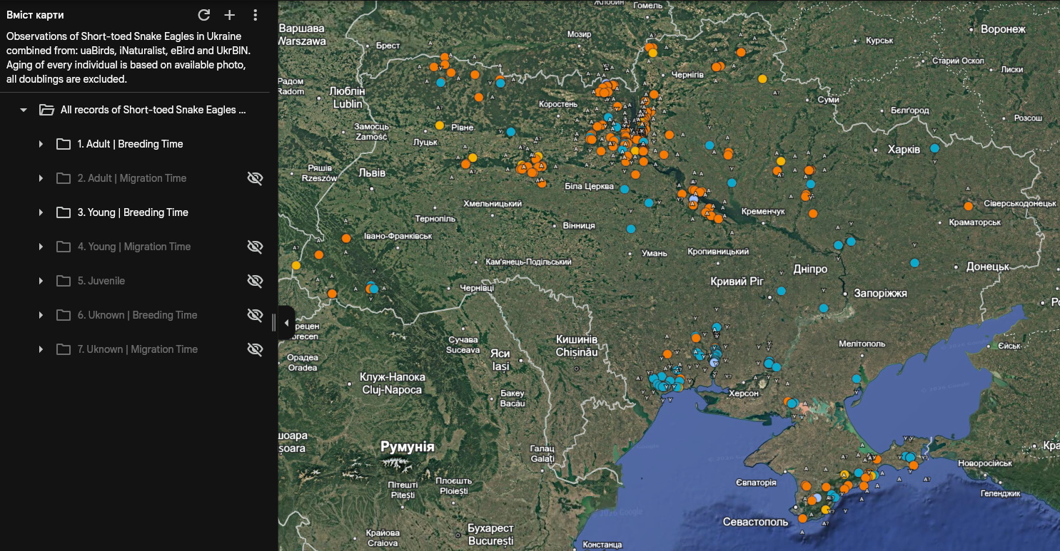Click folder icon of 7. Uknown Migration Time
The width and height of the screenshot is (1060, 551).
coord(64,349)
